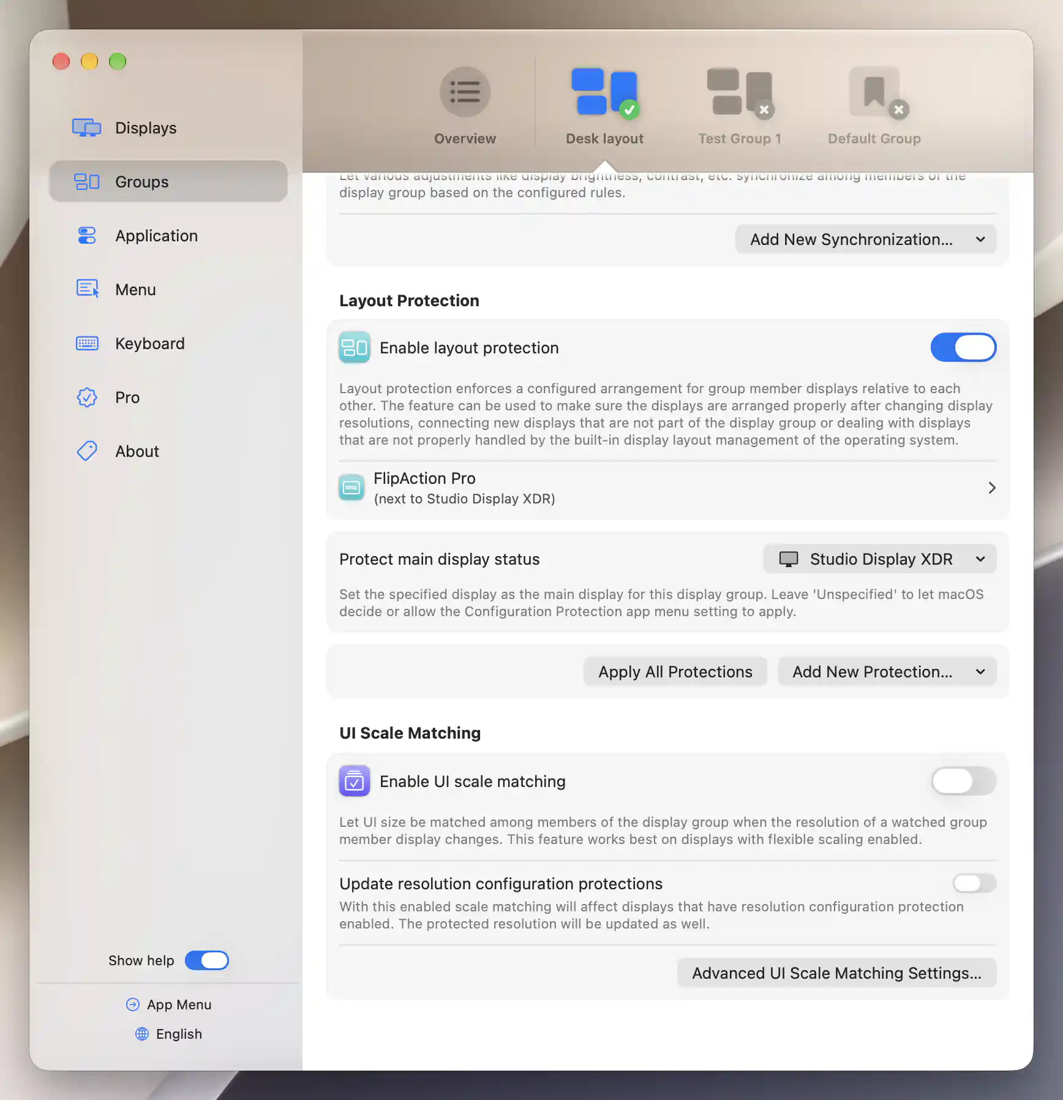Open the Pro badge icon
The width and height of the screenshot is (1063, 1100).
click(86, 397)
